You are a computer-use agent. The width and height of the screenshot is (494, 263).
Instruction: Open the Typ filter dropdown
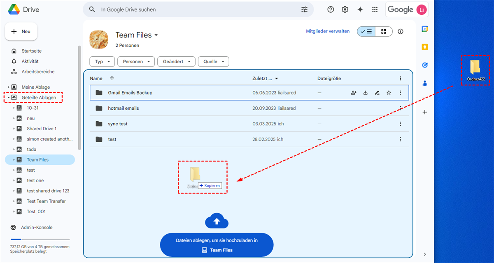click(x=102, y=62)
